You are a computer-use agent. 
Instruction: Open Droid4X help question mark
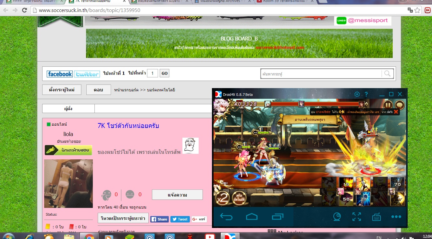[366, 94]
